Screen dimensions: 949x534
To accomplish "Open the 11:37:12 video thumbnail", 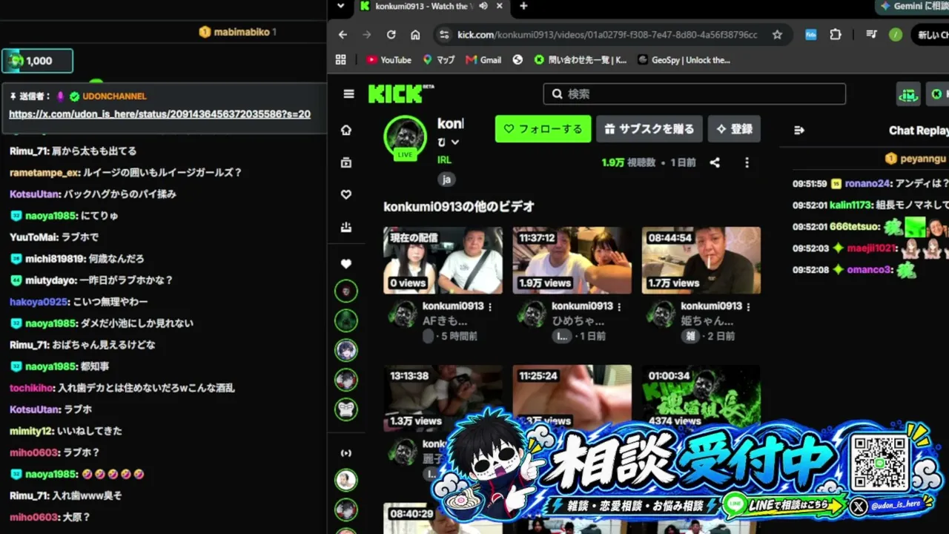I will coord(572,260).
